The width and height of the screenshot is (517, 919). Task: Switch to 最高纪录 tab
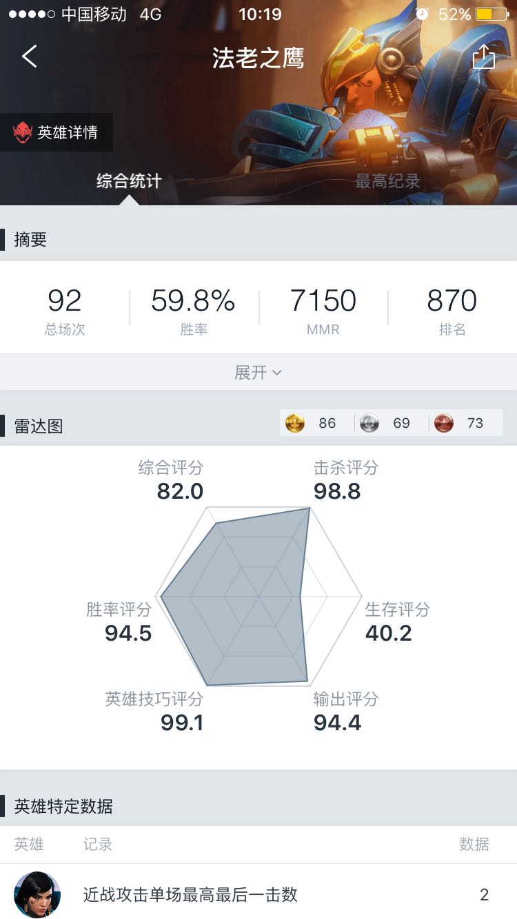tap(387, 181)
